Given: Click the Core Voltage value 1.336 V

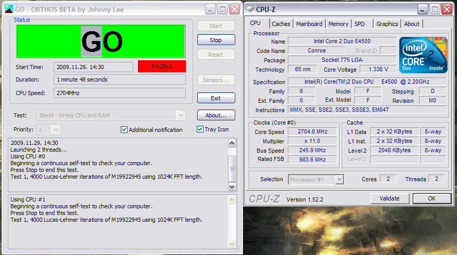Looking at the screenshot, I should click(378, 69).
